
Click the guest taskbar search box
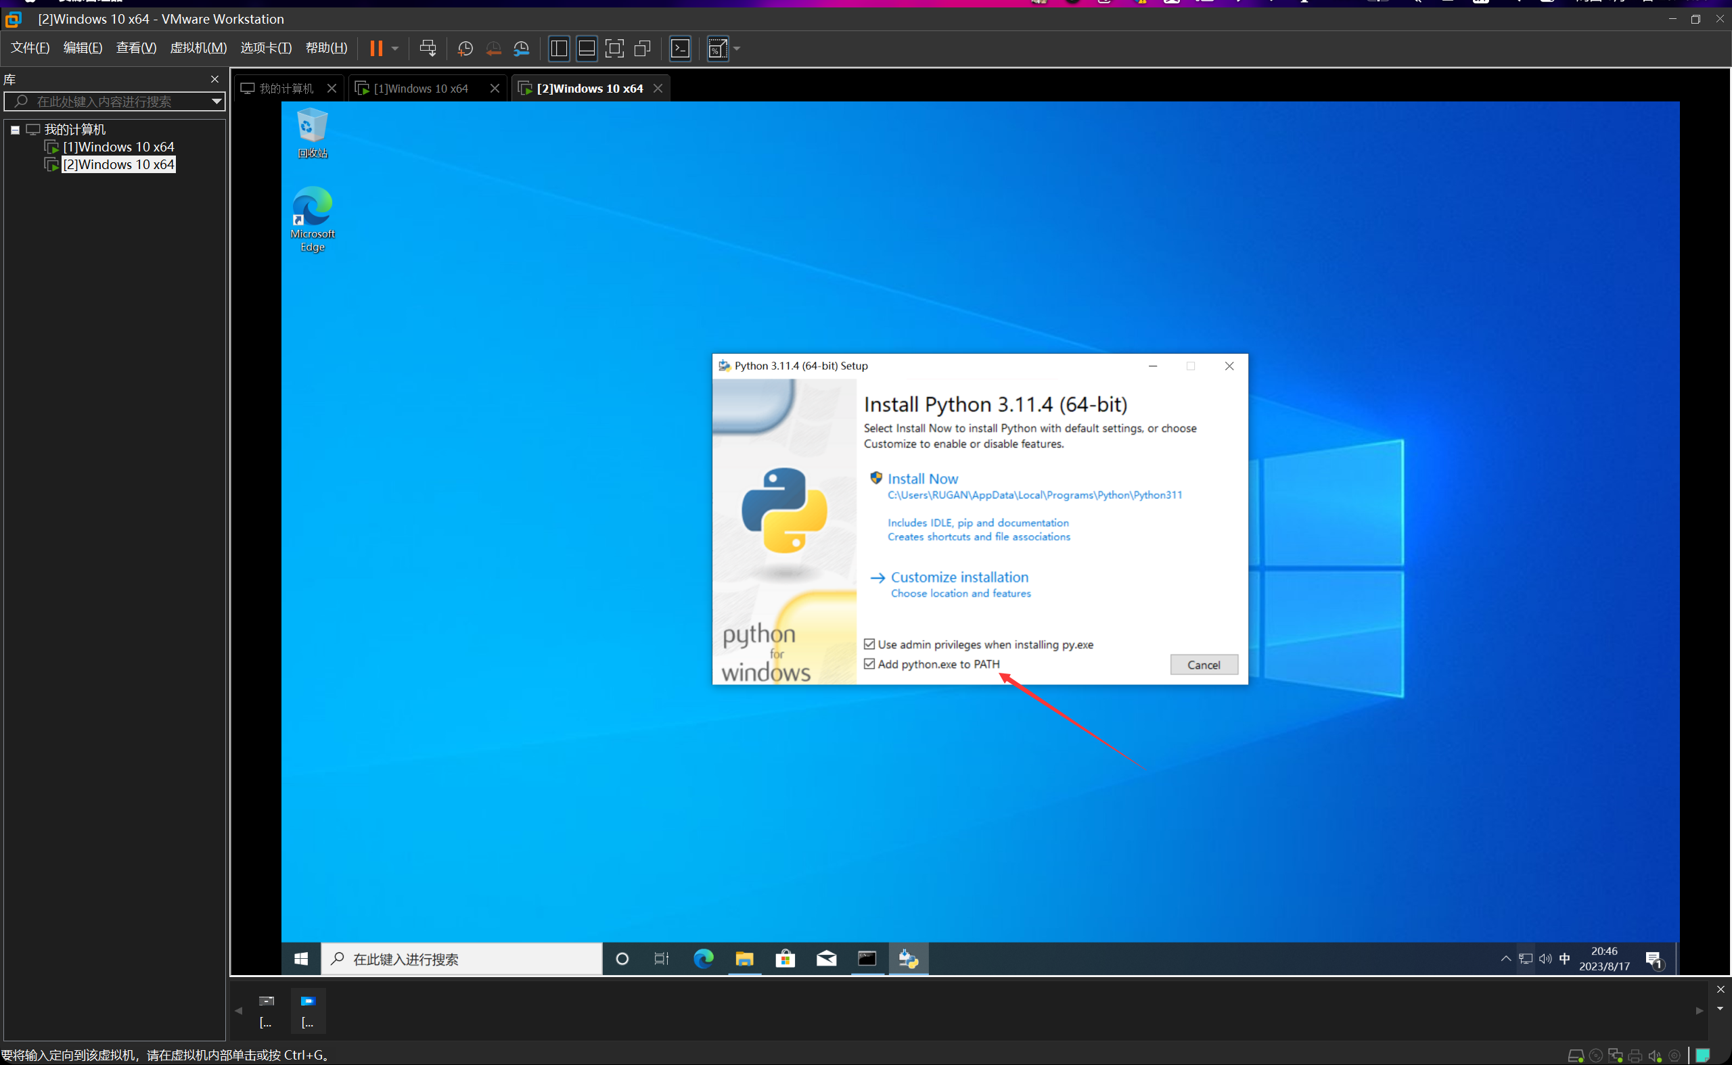point(461,959)
